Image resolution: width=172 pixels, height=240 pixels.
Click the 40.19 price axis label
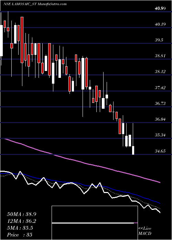(x=160, y=24)
